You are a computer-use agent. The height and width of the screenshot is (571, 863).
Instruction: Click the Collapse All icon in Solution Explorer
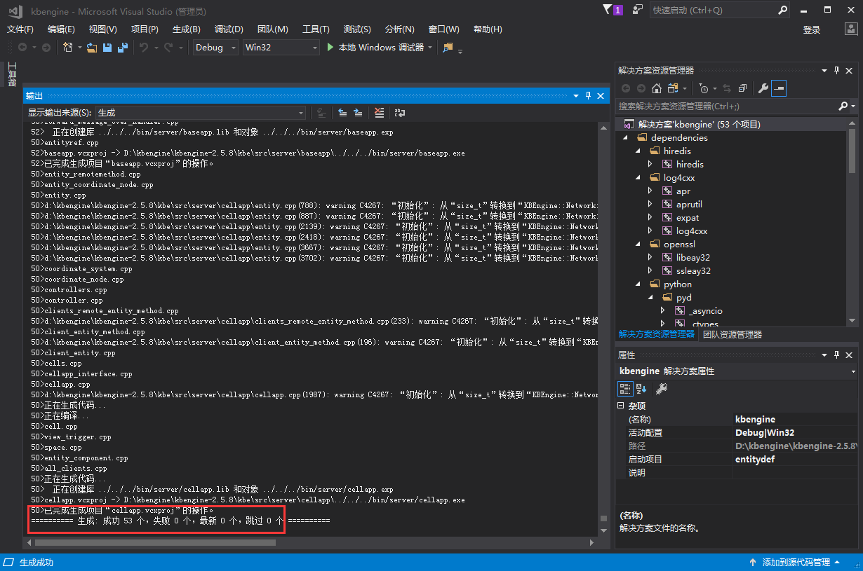pos(742,88)
